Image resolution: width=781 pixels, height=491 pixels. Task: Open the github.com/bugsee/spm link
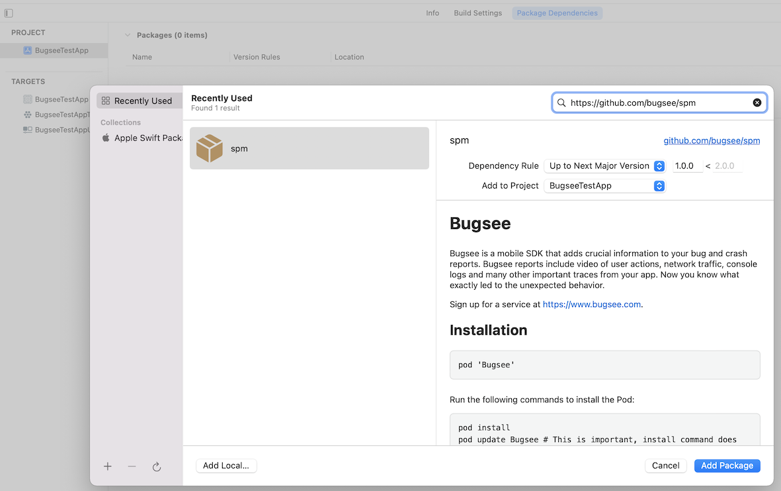pos(712,140)
